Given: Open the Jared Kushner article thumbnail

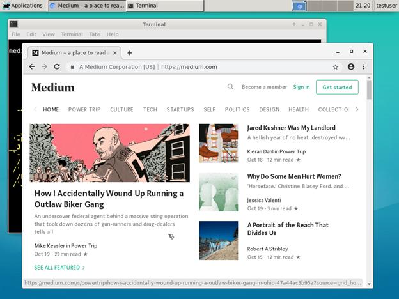Looking at the screenshot, I should (x=218, y=143).
